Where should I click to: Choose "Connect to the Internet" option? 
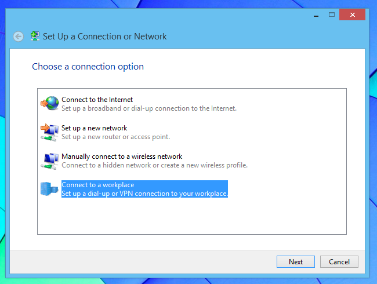[97, 100]
